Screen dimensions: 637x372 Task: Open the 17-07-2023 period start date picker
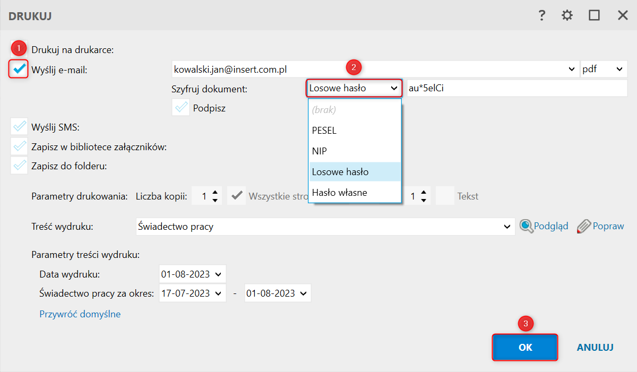[192, 293]
